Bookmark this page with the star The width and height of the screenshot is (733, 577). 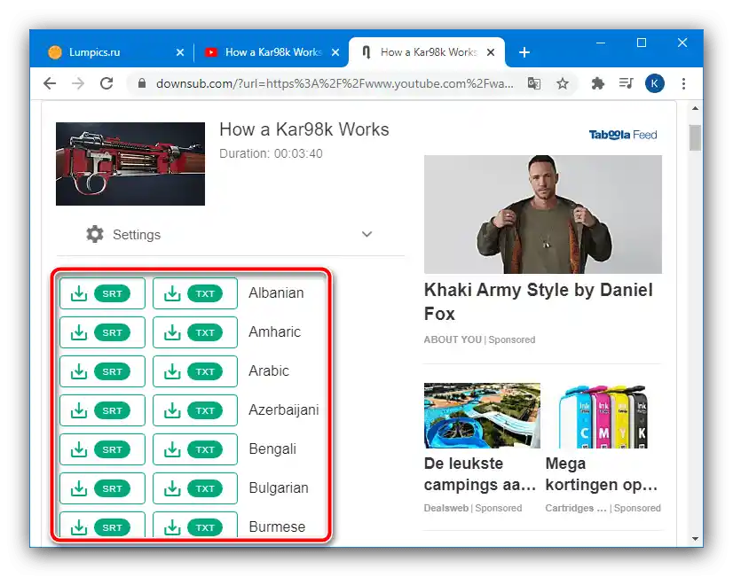[563, 83]
